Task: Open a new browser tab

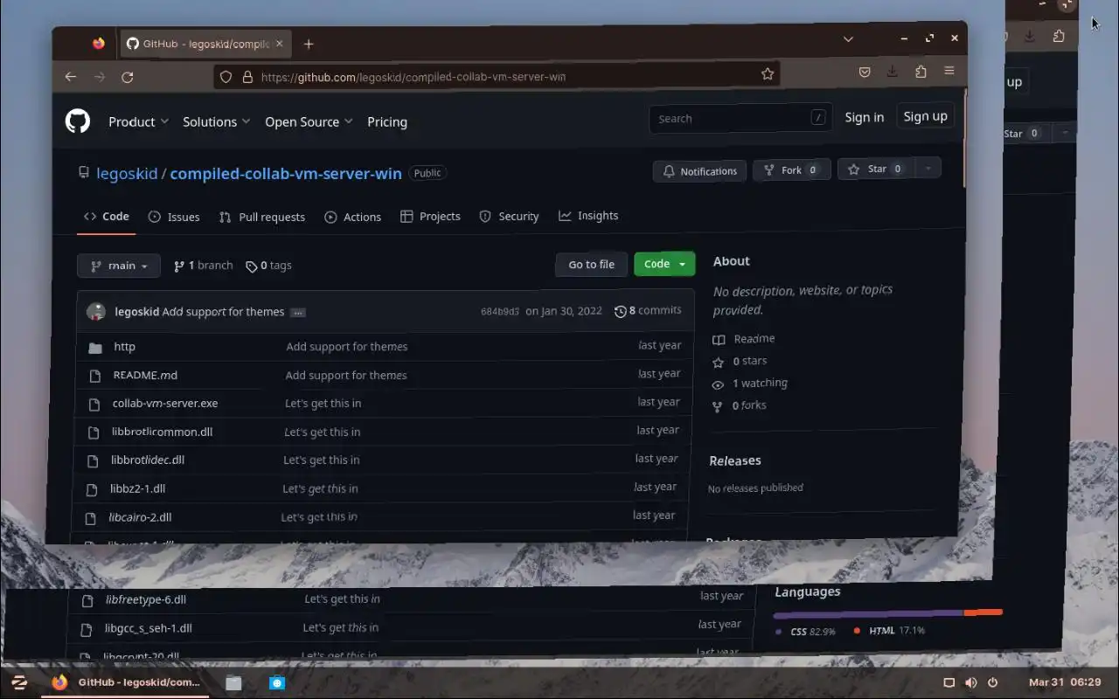Action: (x=308, y=44)
